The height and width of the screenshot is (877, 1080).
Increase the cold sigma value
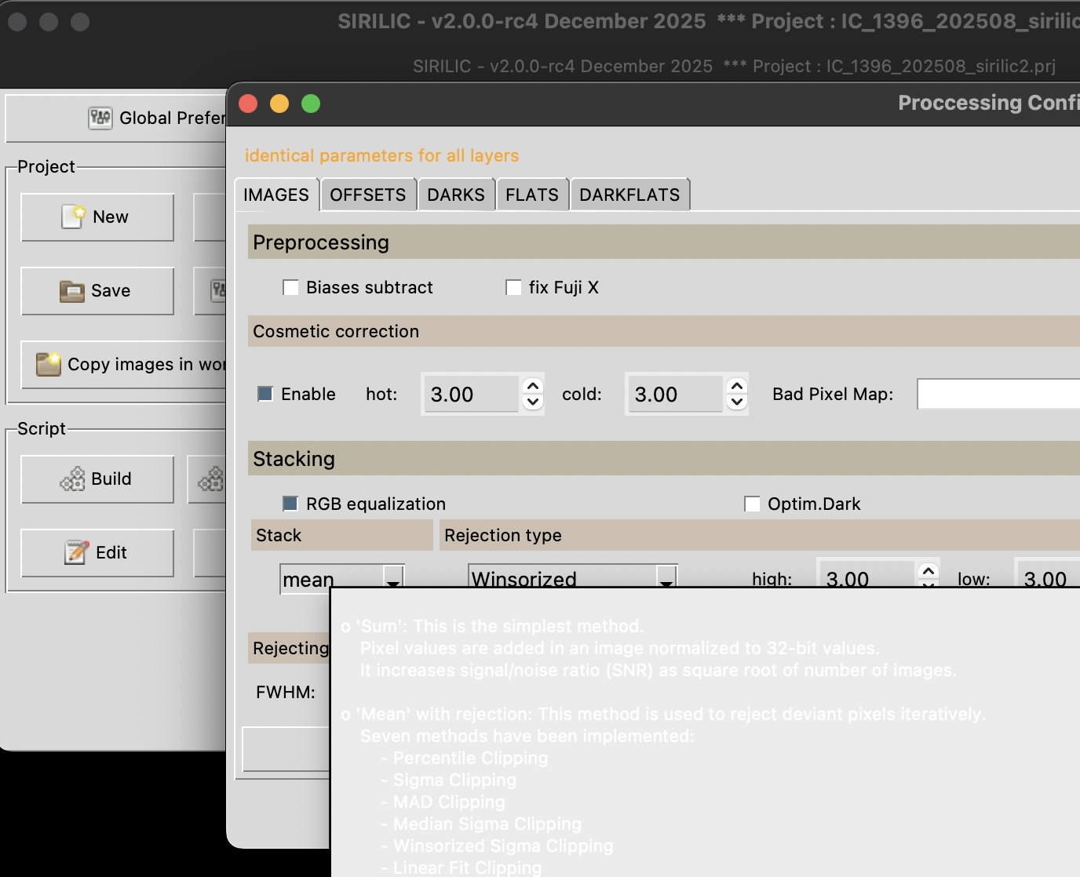click(737, 386)
